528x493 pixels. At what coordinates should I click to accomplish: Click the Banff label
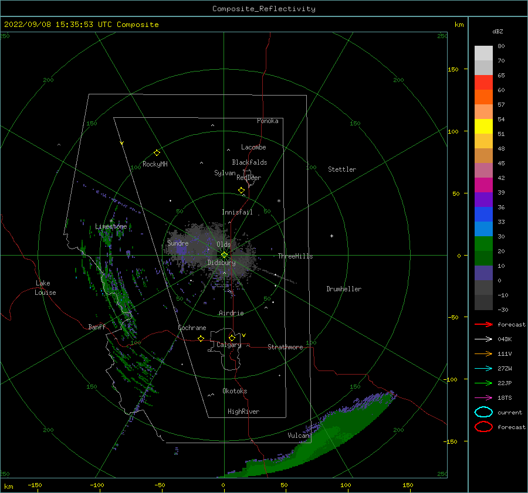point(97,327)
